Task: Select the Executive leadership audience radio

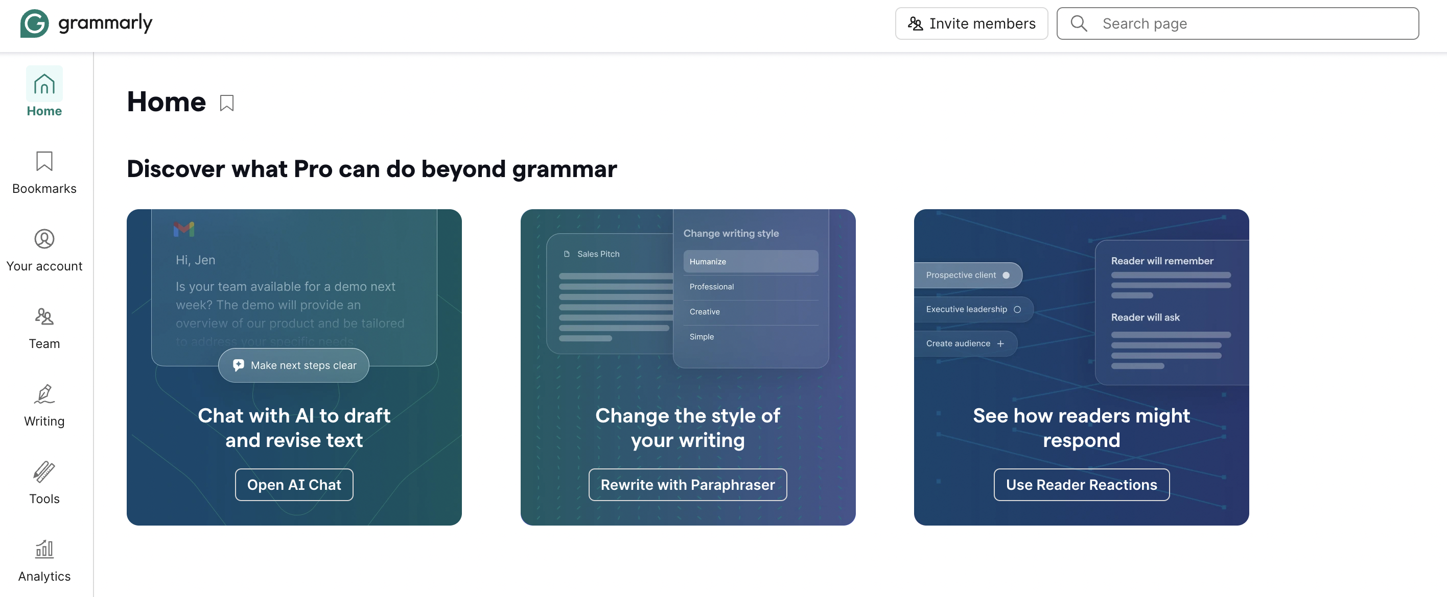Action: coord(1017,309)
